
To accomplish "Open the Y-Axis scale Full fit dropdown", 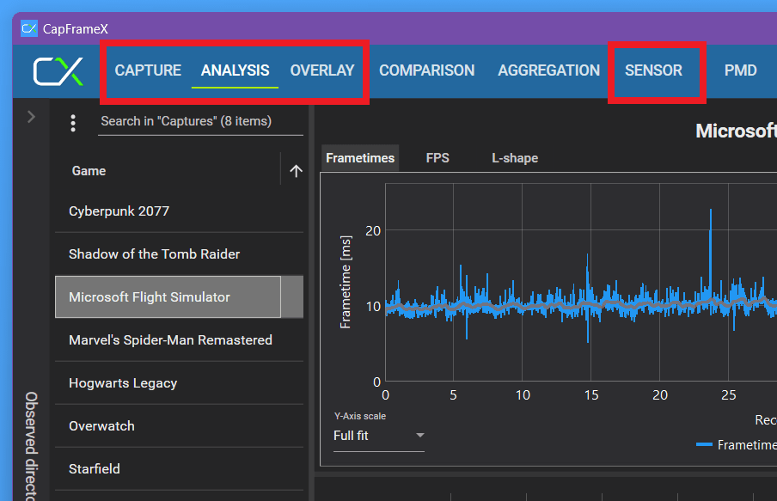I will pyautogui.click(x=378, y=436).
